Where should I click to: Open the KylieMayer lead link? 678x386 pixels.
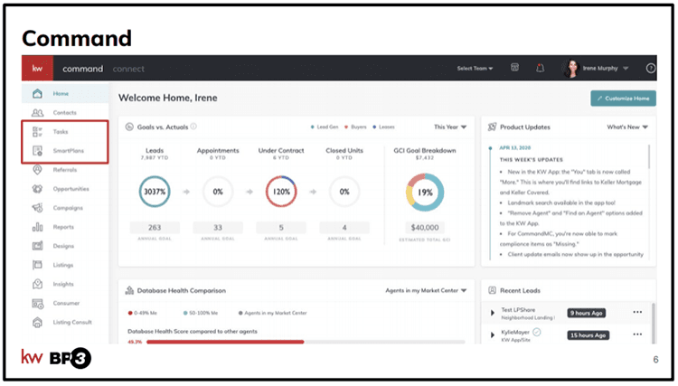point(515,332)
